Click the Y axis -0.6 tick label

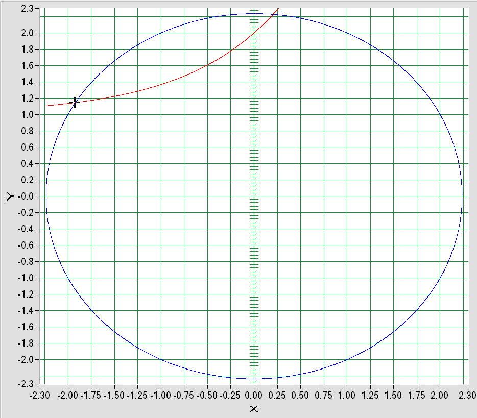coord(26,245)
